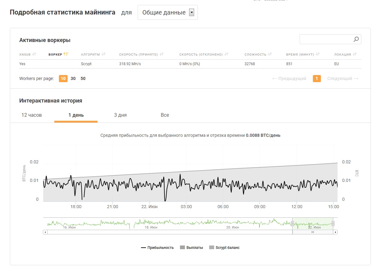Click the navigator's right range handle

point(333,224)
